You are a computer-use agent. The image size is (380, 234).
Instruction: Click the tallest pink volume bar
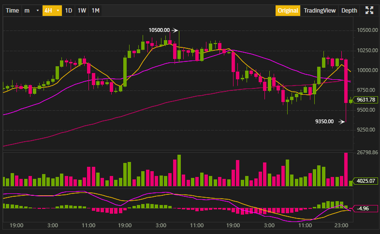point(346,169)
